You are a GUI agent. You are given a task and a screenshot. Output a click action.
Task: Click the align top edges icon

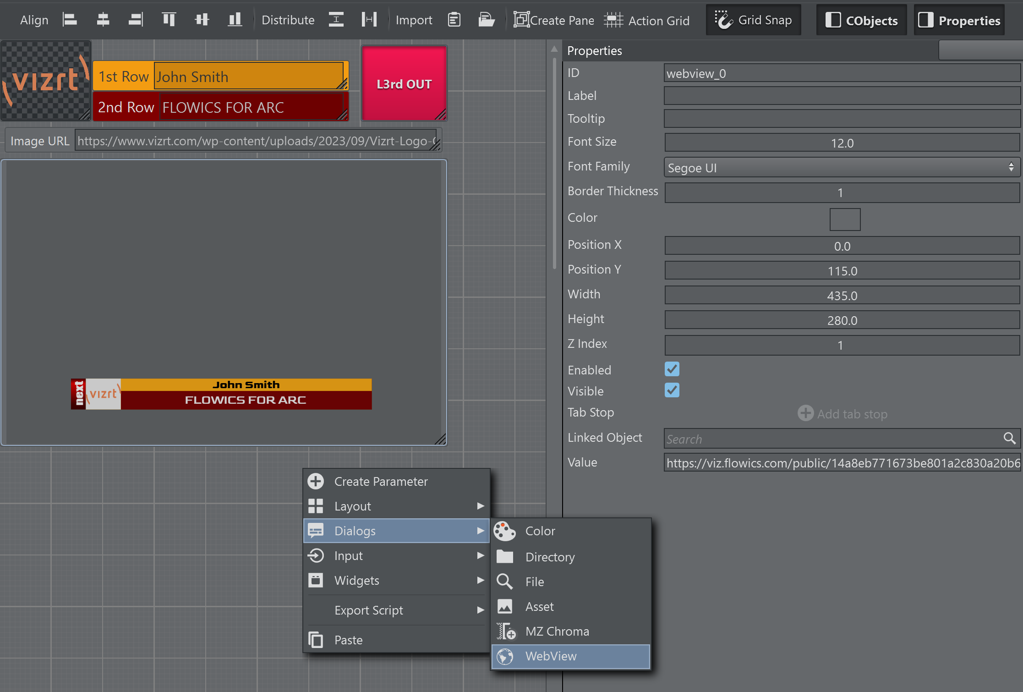tap(169, 20)
